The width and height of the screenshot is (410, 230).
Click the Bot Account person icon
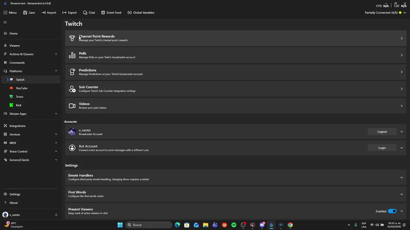(x=72, y=148)
